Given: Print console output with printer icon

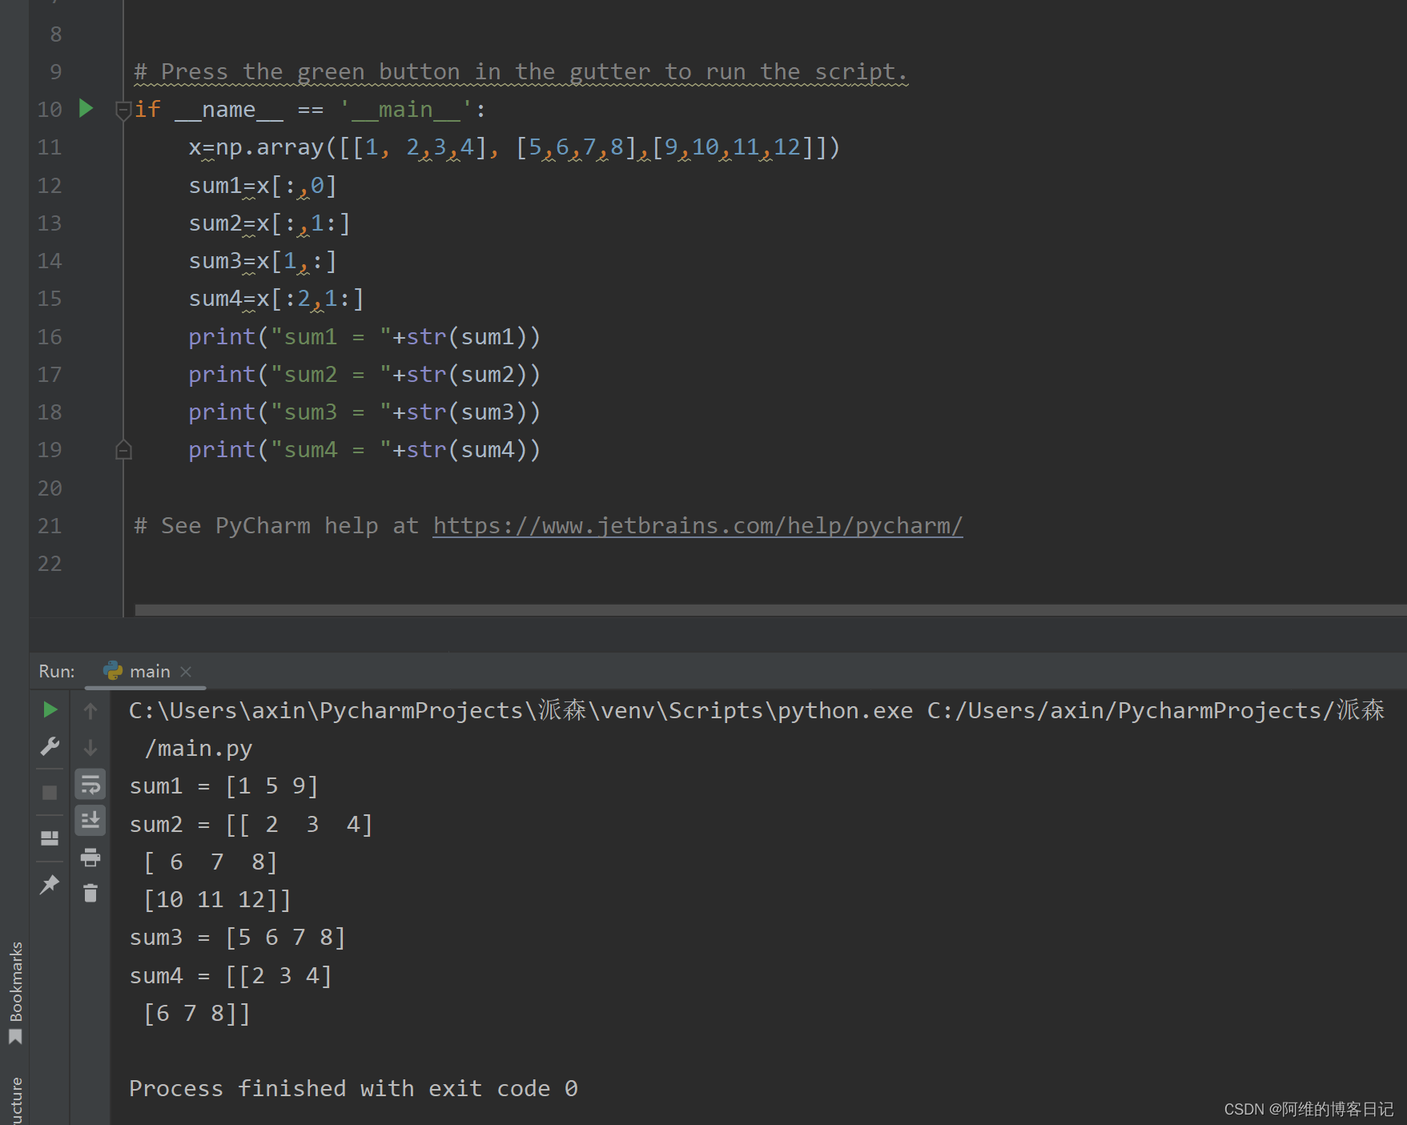Looking at the screenshot, I should coord(90,858).
